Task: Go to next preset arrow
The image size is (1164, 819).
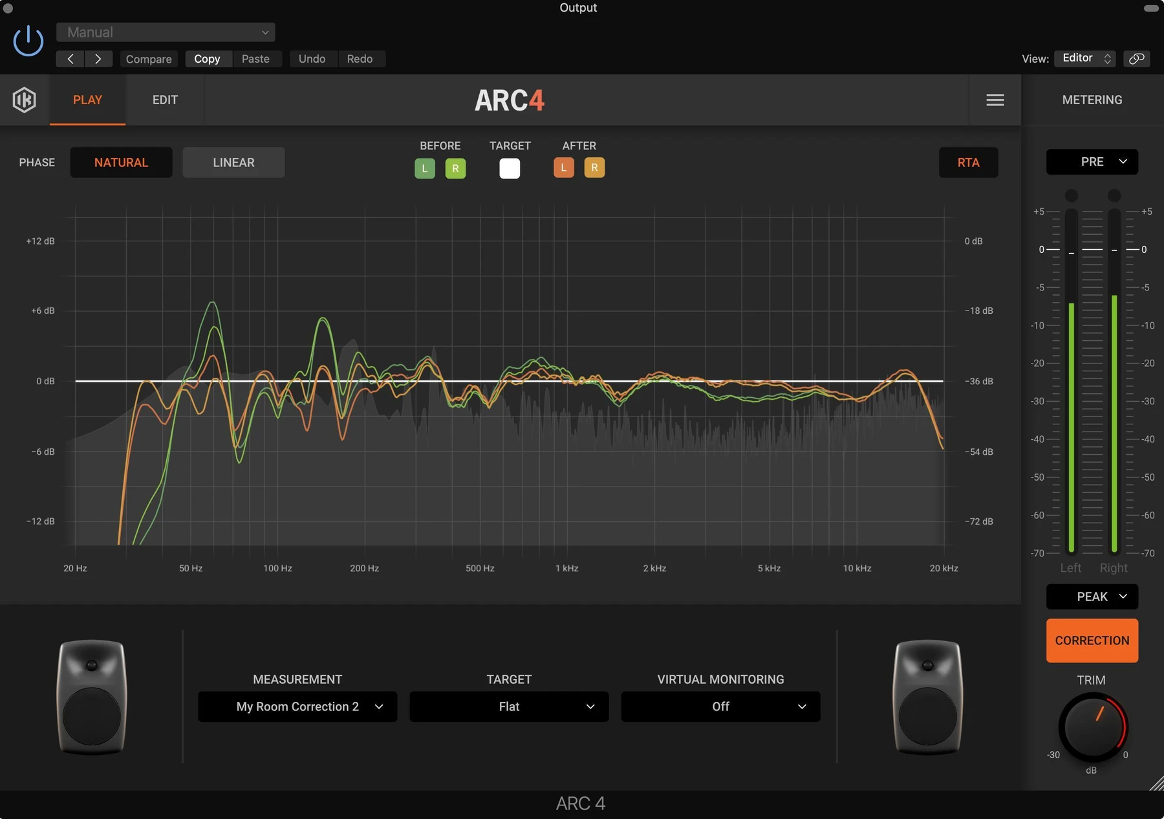Action: [x=98, y=59]
